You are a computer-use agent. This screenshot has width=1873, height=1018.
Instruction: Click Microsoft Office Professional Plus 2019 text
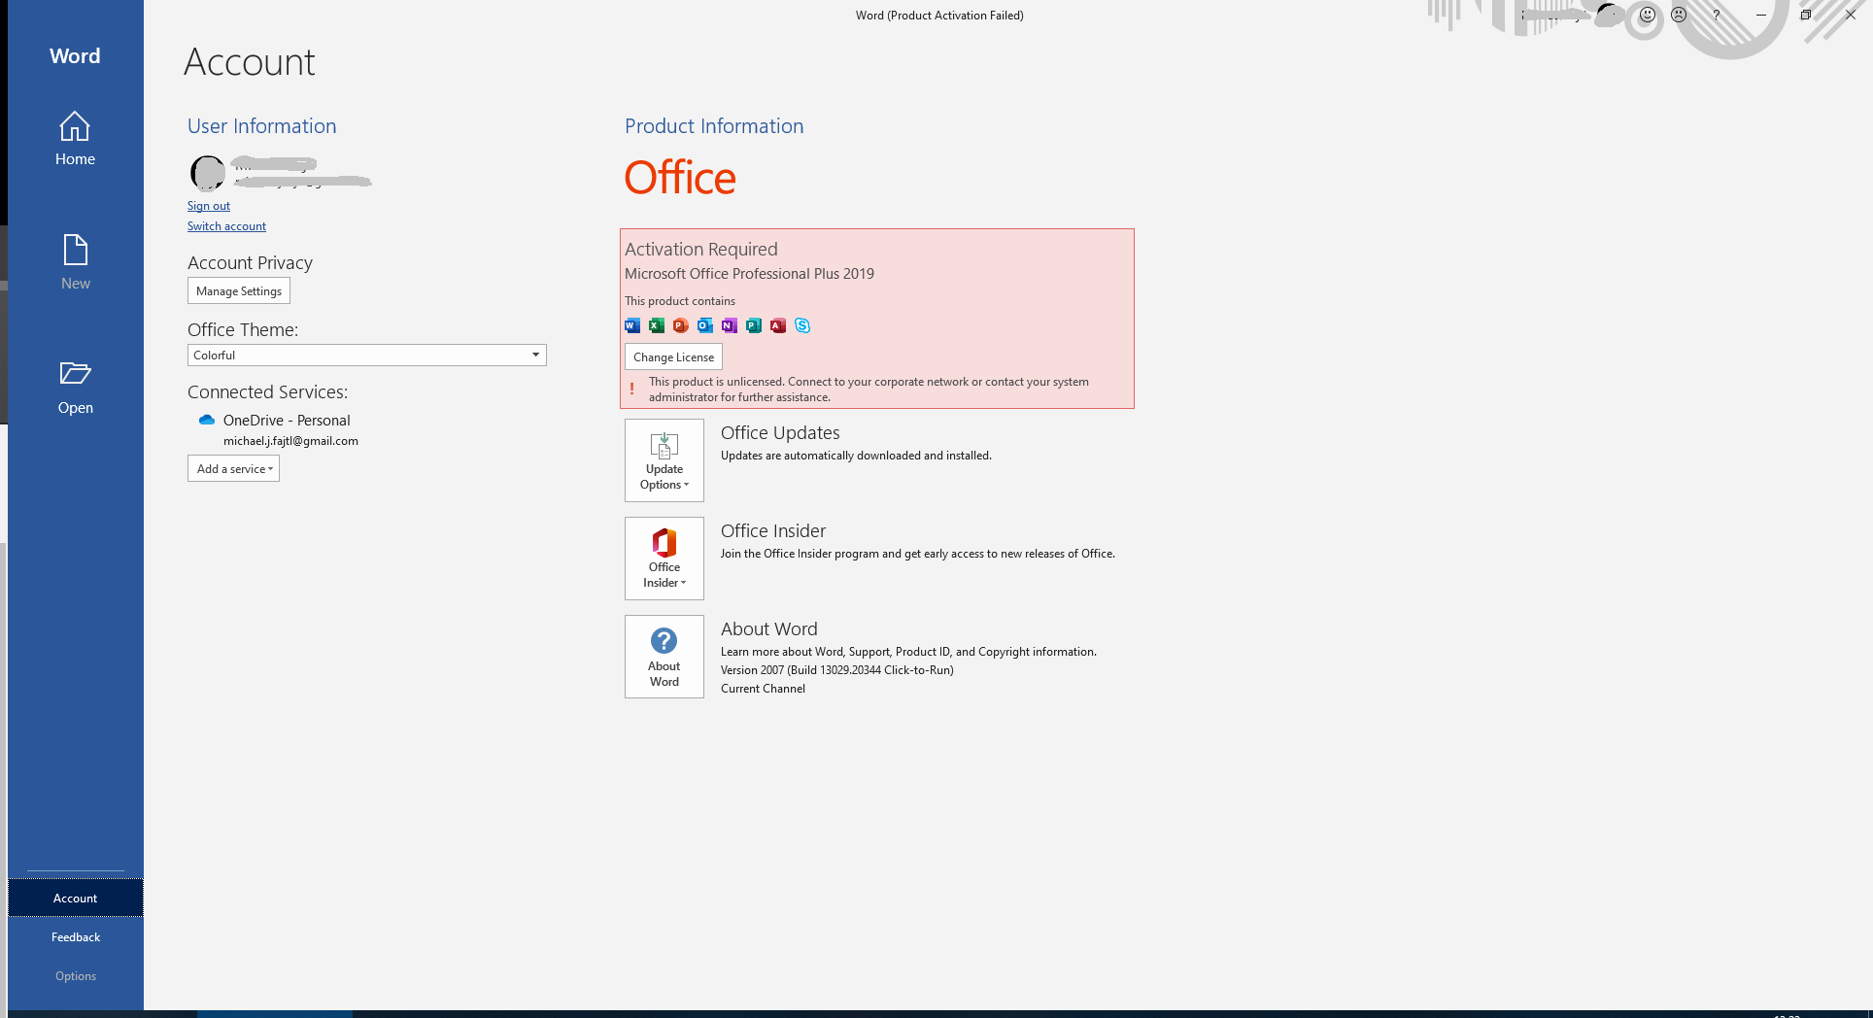749,274
